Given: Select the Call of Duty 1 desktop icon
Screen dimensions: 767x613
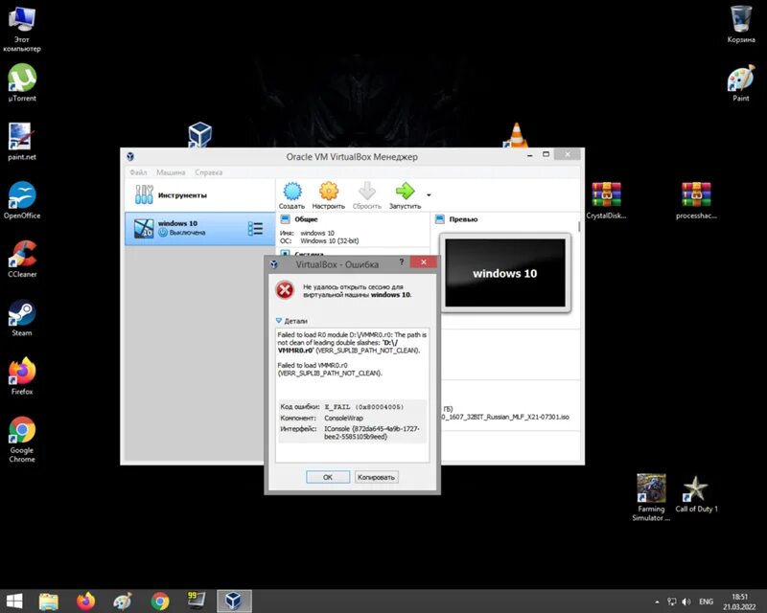Looking at the screenshot, I should coord(696,492).
